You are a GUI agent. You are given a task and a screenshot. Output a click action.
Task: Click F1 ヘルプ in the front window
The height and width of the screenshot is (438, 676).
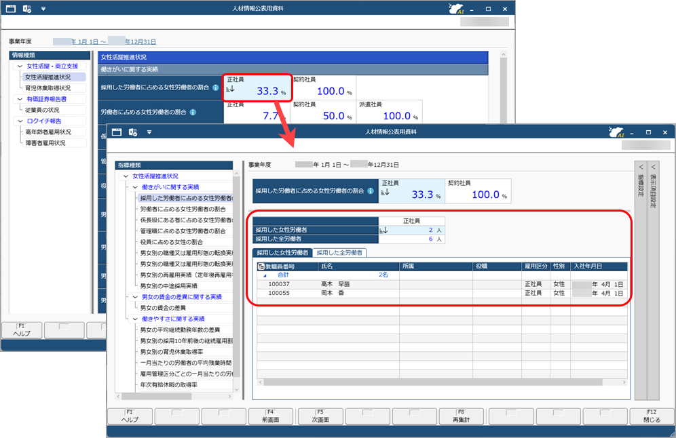click(x=130, y=416)
